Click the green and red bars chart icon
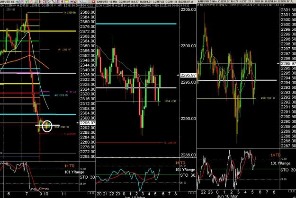 (x=36, y=1)
